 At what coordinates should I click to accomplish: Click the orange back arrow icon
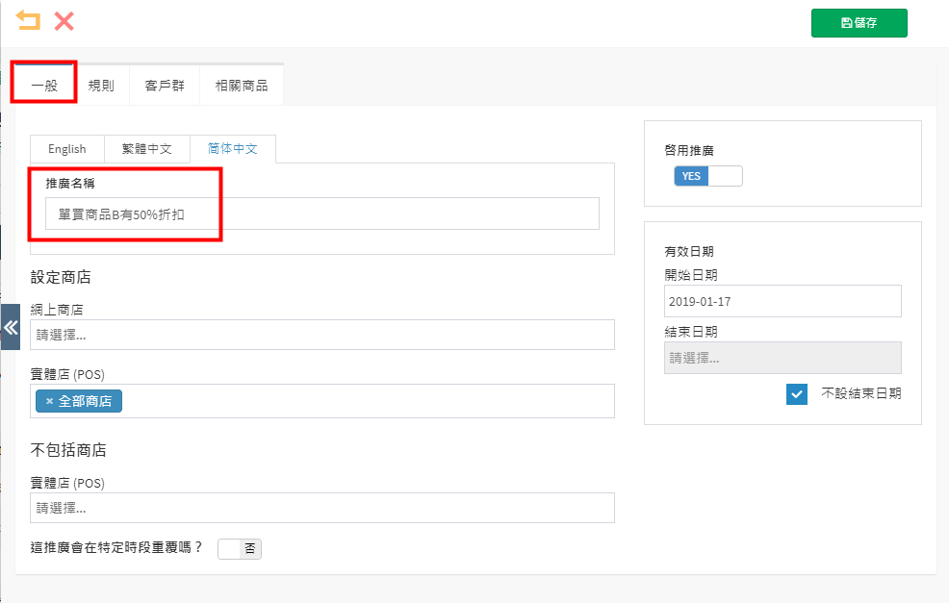tap(28, 20)
